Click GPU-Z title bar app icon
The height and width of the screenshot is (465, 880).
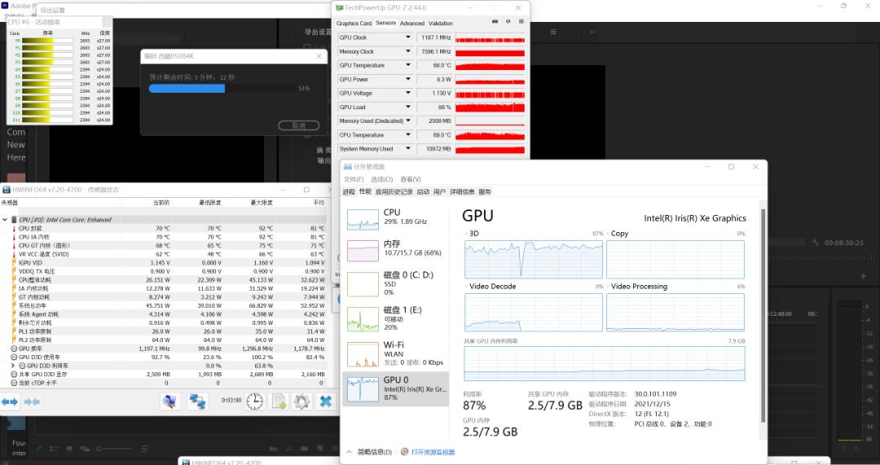(x=340, y=8)
